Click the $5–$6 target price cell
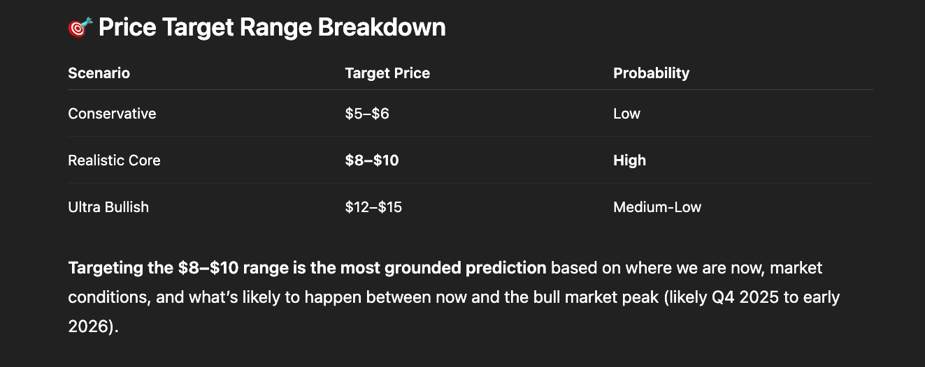The image size is (925, 367). [367, 114]
